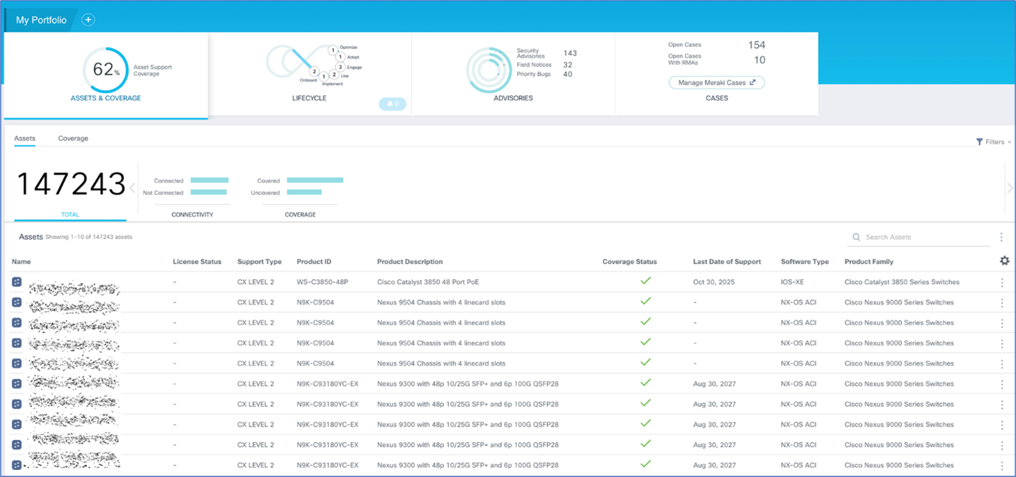1016x477 pixels.
Task: Click the Search Assets input field
Action: pos(924,237)
